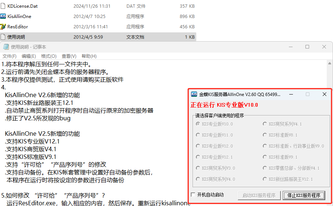
Task: Click the 896 KB size cell
Action: pyautogui.click(x=187, y=16)
